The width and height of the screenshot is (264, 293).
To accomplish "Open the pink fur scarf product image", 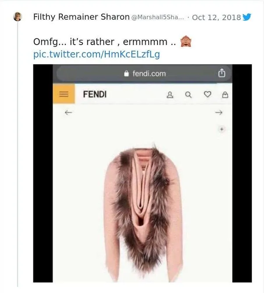I will [x=143, y=210].
